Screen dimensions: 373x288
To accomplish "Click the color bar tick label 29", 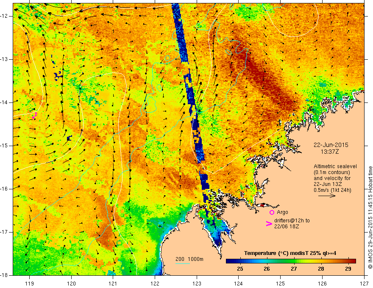I will 348,269.
